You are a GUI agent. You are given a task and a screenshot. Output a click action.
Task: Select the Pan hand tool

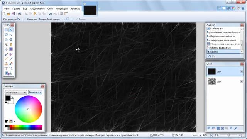(x=11, y=44)
